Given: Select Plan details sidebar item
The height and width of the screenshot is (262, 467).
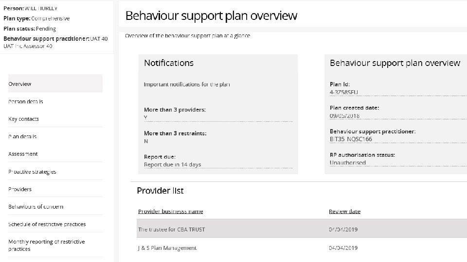Looking at the screenshot, I should [x=22, y=136].
